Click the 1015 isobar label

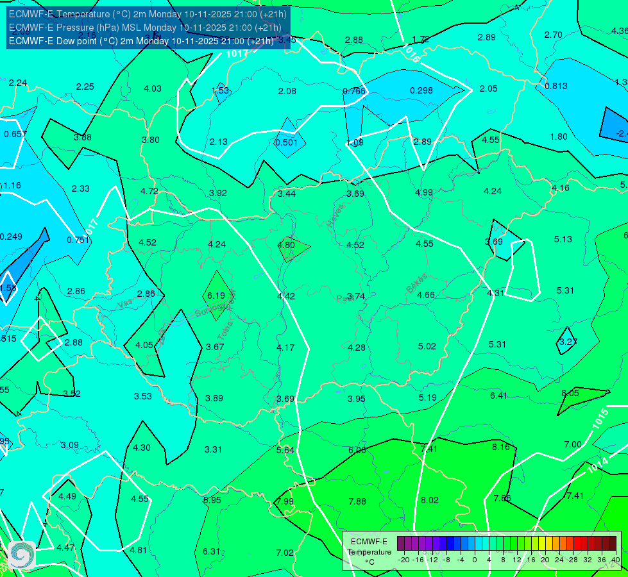tap(600, 419)
